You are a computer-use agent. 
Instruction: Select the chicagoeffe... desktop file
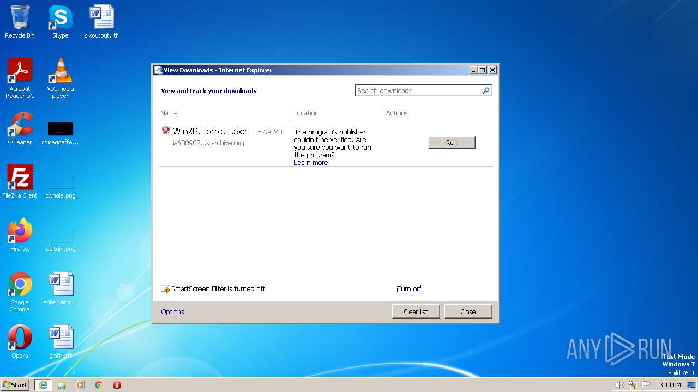60,133
